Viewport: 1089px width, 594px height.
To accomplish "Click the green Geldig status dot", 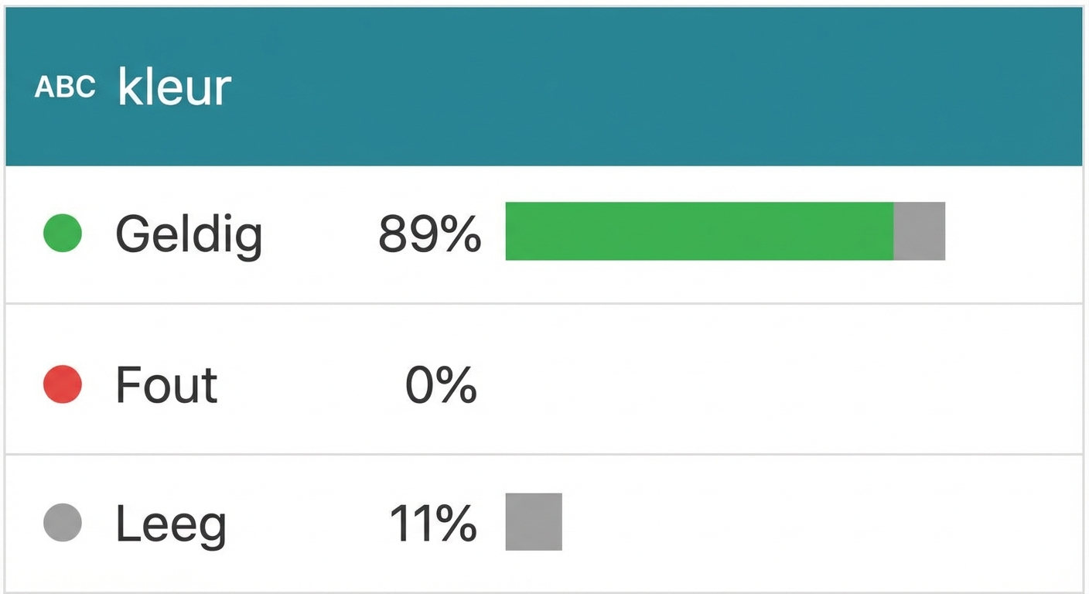I will pos(63,233).
